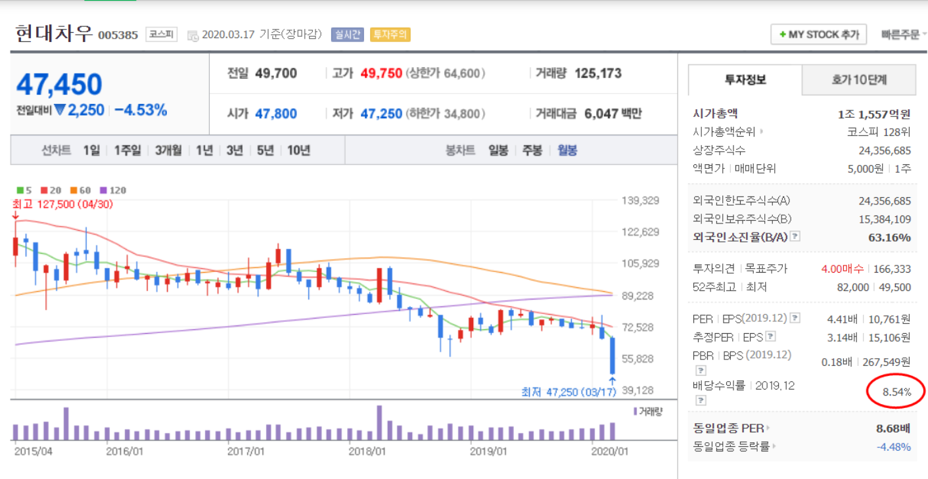928x479 pixels.
Task: Click the 저가 47,250 value
Action: tap(381, 114)
